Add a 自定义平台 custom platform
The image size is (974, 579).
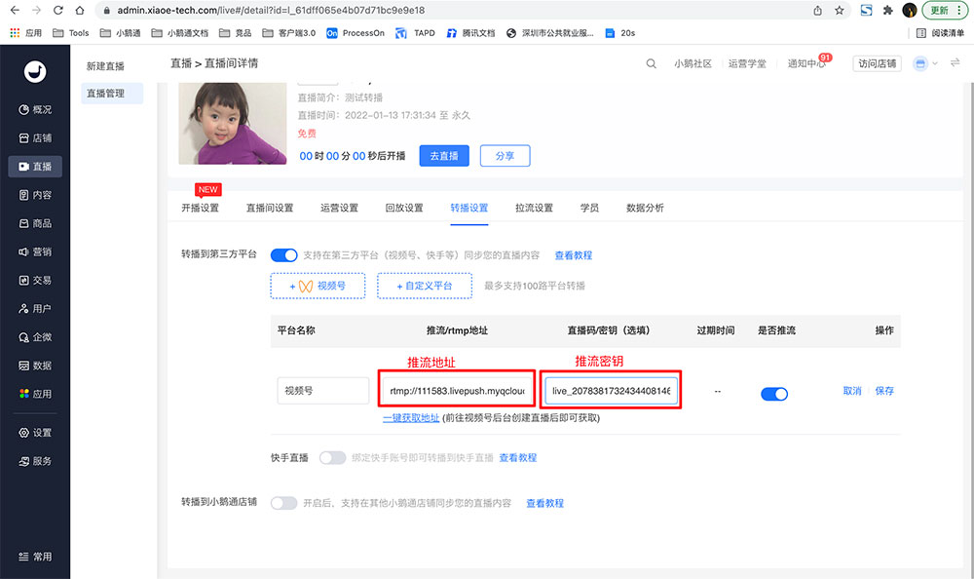click(425, 287)
